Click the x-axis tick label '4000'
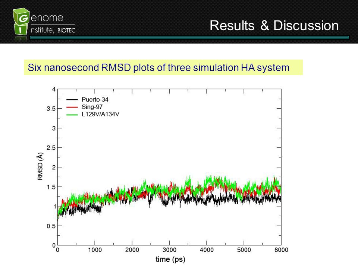The height and width of the screenshot is (268, 358). point(207,250)
